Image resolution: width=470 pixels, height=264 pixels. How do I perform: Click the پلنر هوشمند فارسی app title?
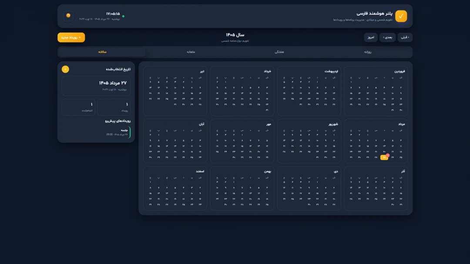pos(374,13)
